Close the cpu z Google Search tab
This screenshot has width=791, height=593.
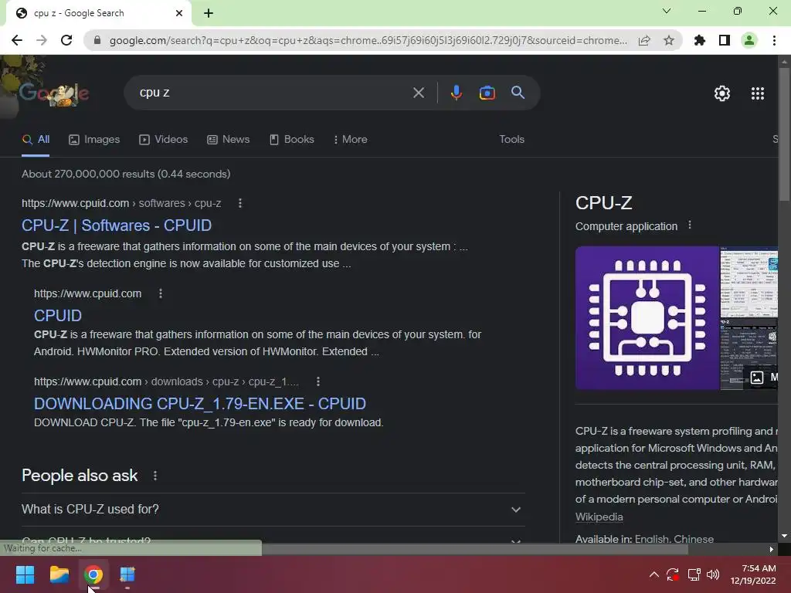point(179,13)
